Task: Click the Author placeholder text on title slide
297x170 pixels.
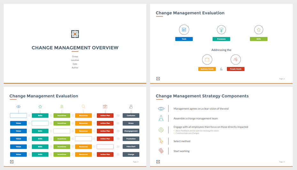Action: tap(75, 68)
